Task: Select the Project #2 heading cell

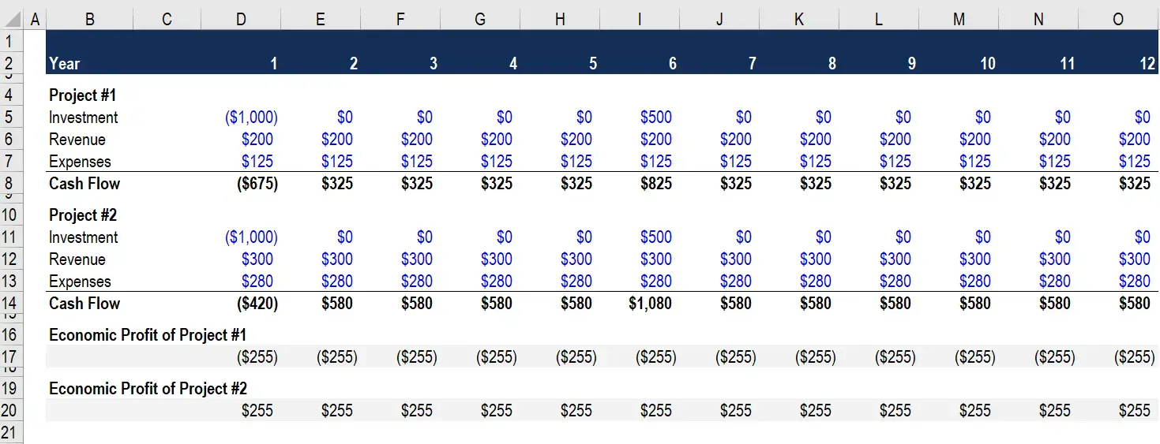Action: tap(83, 215)
